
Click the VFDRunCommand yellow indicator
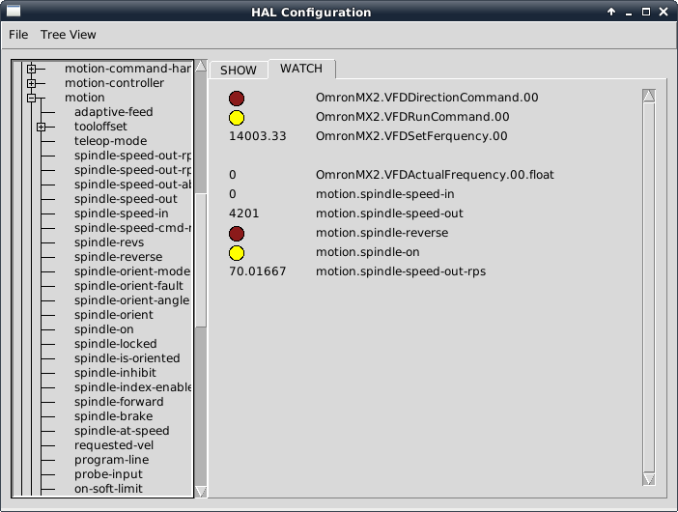click(x=237, y=118)
